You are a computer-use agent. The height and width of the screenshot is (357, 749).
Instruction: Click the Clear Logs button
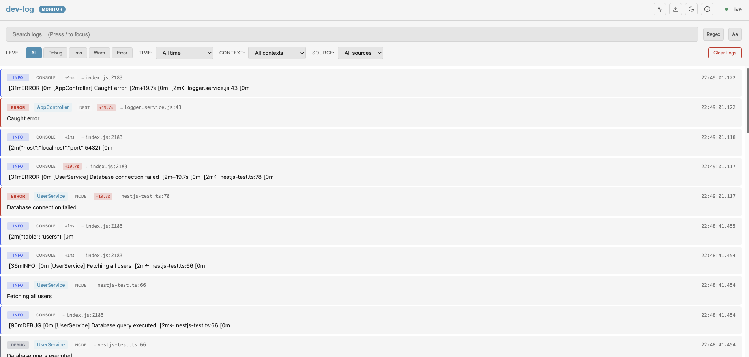tap(725, 53)
